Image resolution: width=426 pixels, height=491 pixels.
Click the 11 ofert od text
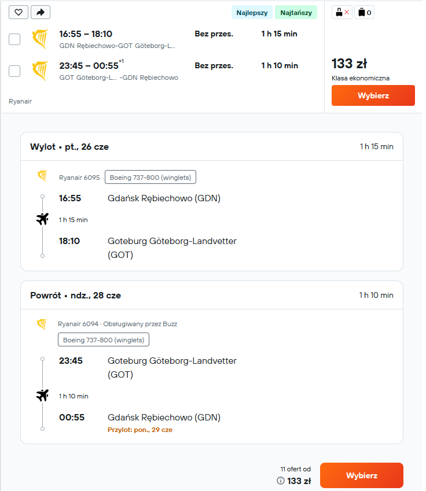tap(295, 469)
